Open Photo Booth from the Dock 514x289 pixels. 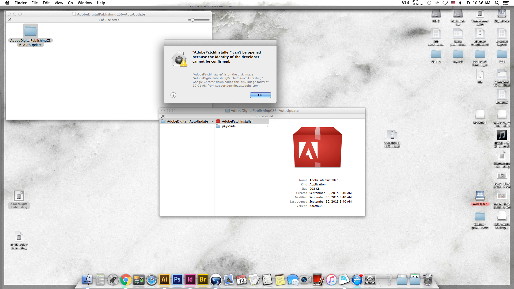(319, 280)
